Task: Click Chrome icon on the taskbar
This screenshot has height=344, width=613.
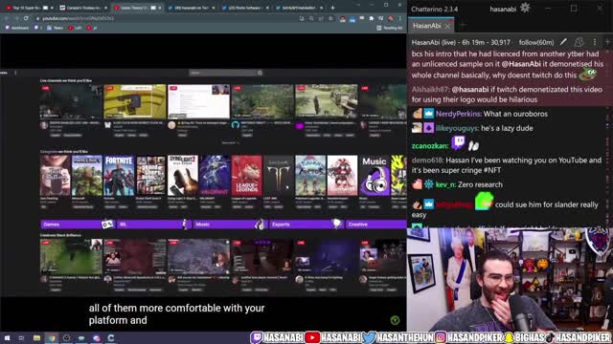Action: [52, 337]
